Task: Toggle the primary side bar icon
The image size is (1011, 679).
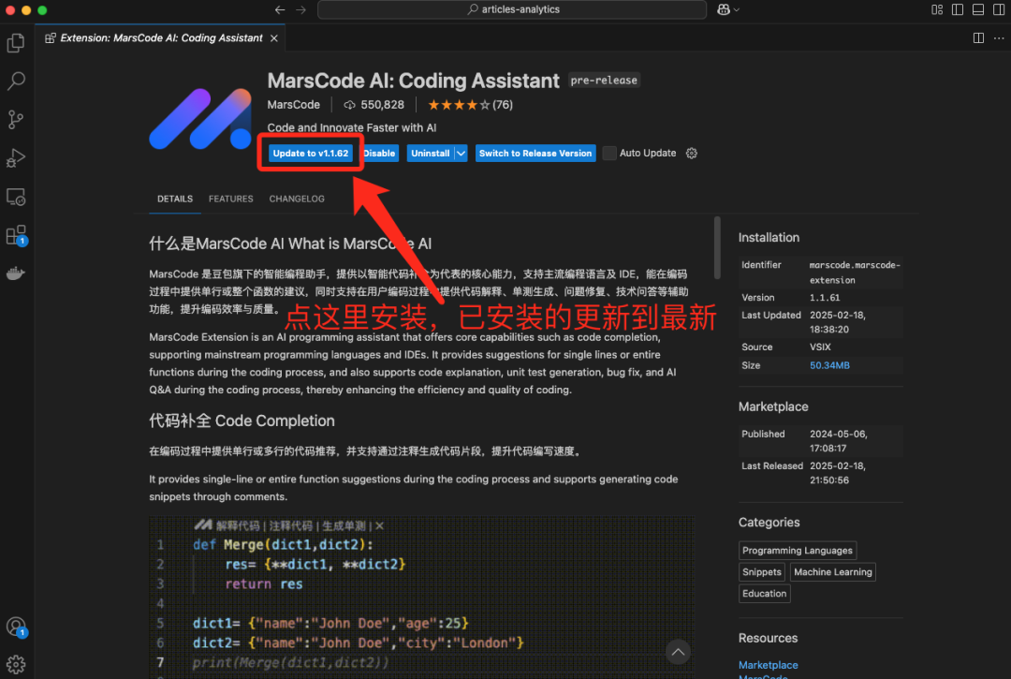Action: click(958, 9)
